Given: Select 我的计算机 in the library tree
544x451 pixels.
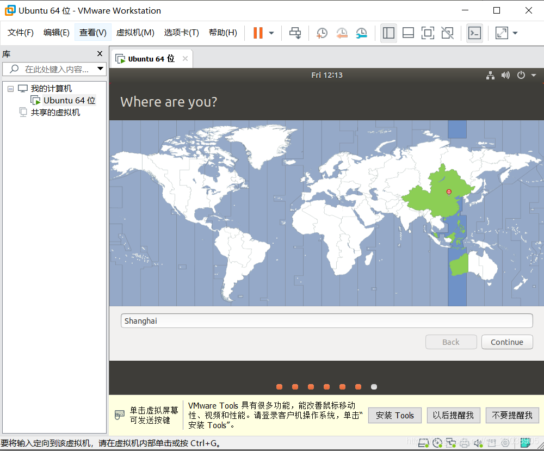Looking at the screenshot, I should tap(51, 89).
